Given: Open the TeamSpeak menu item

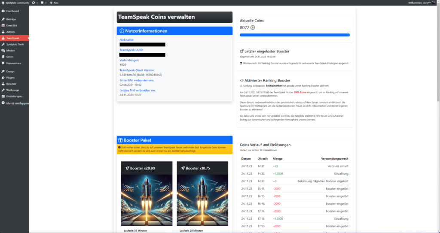Looking at the screenshot, I should point(15,38).
